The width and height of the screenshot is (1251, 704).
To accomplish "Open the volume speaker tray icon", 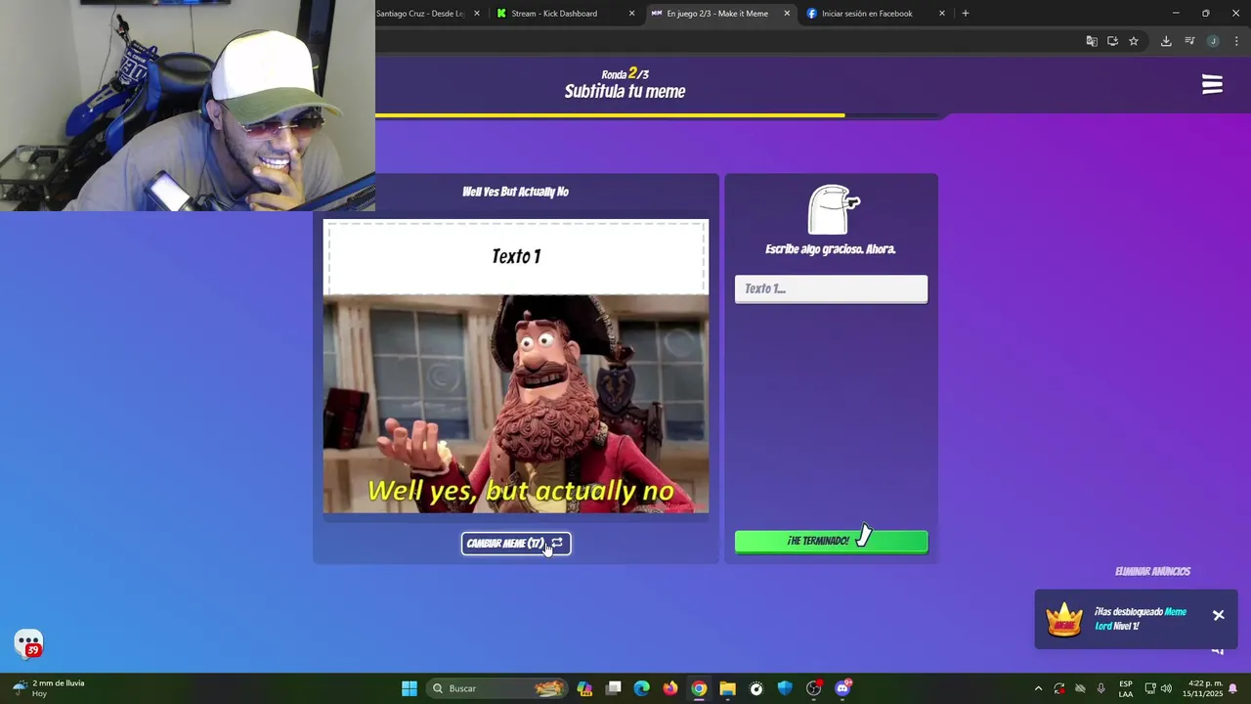I will [x=1166, y=688].
